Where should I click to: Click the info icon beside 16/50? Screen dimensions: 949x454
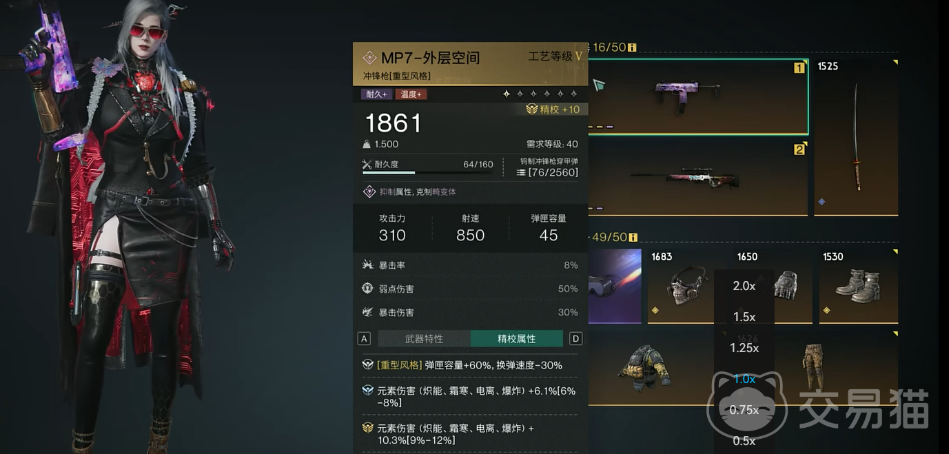[x=632, y=48]
